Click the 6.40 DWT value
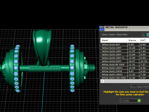The image size is (149, 112). click(143, 44)
